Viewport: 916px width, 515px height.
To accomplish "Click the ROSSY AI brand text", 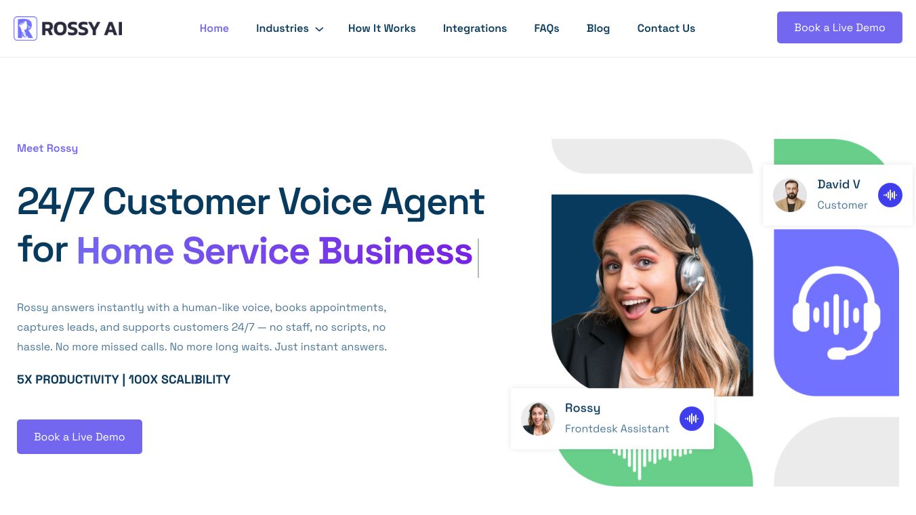I will click(82, 28).
